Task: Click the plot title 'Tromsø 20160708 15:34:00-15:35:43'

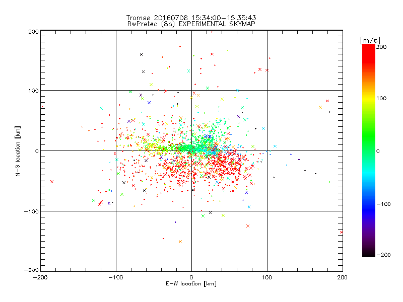Action: (x=191, y=18)
